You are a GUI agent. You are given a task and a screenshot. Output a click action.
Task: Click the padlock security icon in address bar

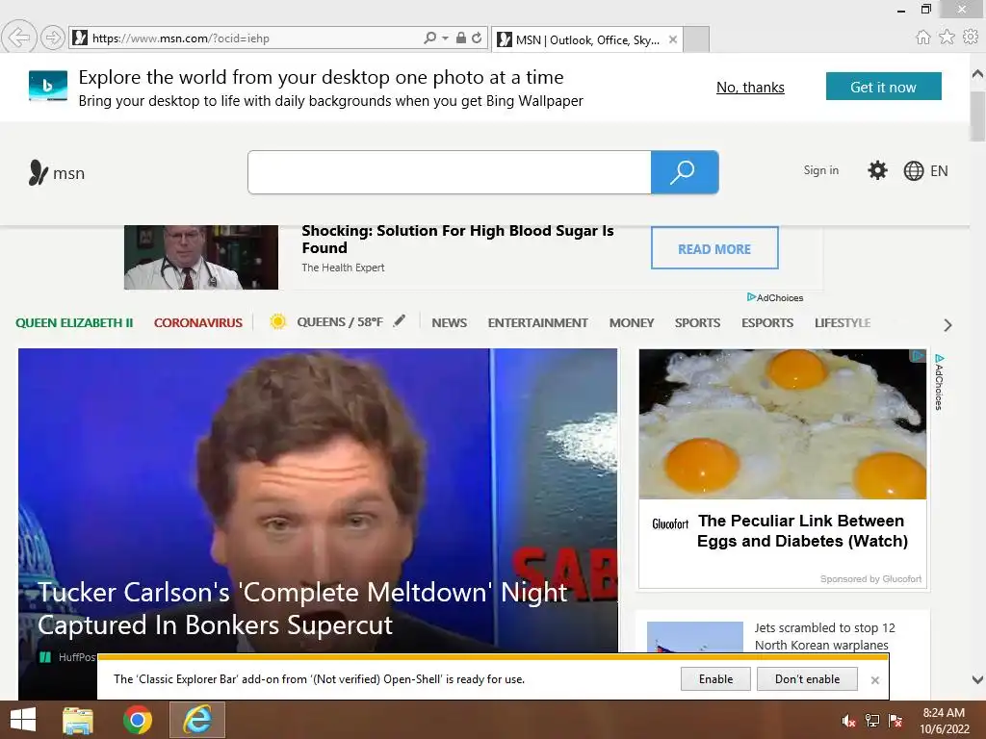pos(461,38)
